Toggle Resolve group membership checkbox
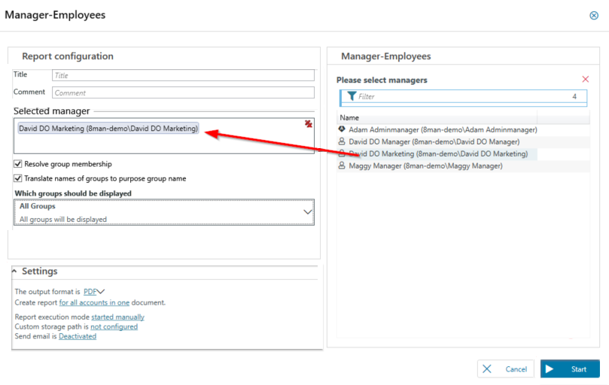Image resolution: width=609 pixels, height=385 pixels. point(17,164)
